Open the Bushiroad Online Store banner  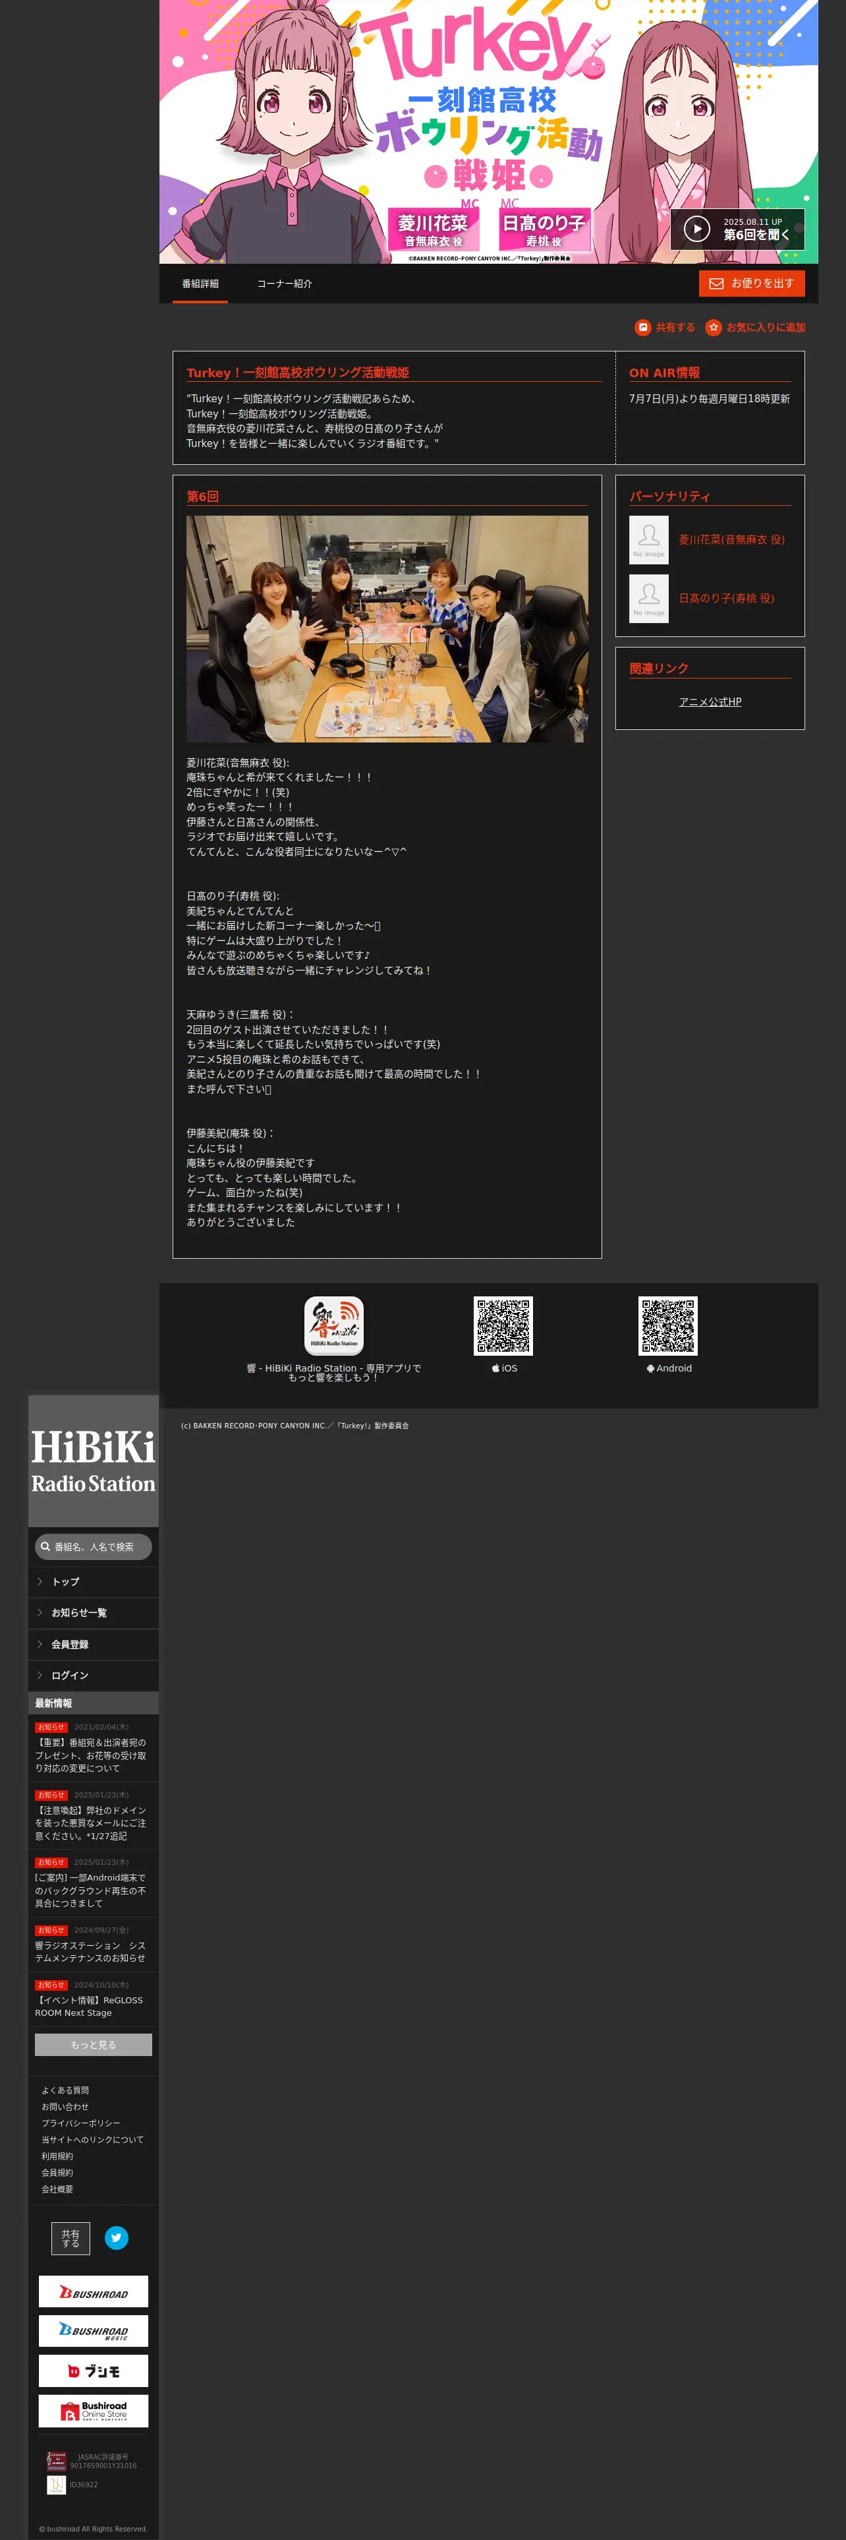pyautogui.click(x=94, y=2411)
